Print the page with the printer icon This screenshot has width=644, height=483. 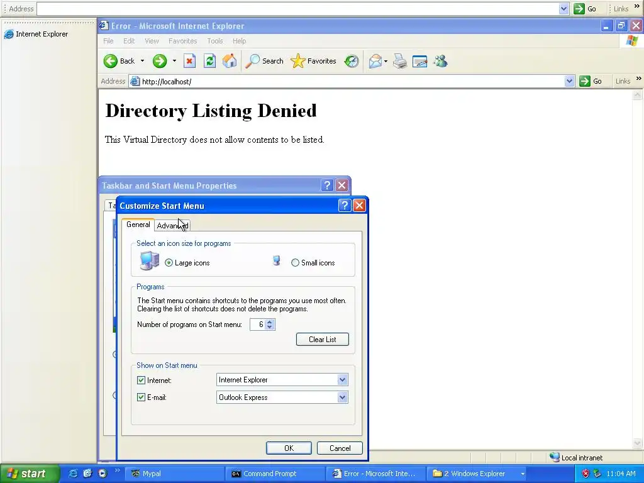[x=399, y=61]
